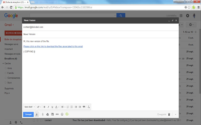Screen dimensions: 201x125
Task: Apply quote formatting
Action: pyautogui.click(x=84, y=107)
